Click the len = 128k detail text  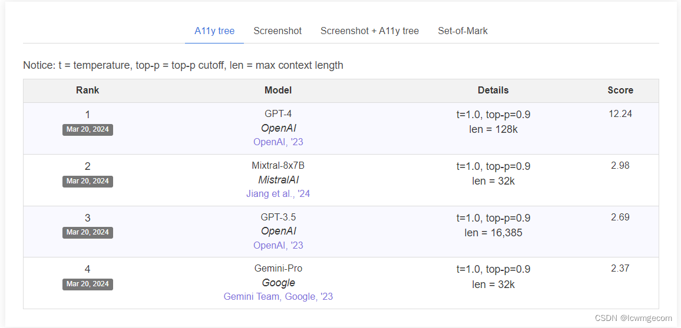[494, 129]
